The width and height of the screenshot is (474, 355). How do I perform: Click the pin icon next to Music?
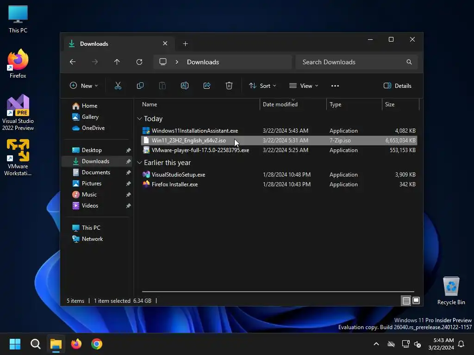pyautogui.click(x=129, y=195)
